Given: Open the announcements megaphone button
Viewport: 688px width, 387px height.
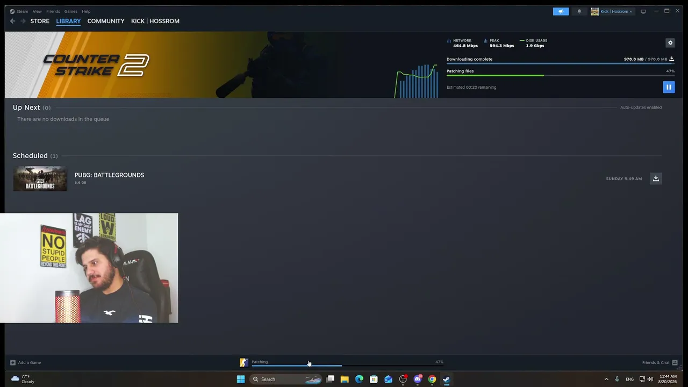Looking at the screenshot, I should point(561,11).
